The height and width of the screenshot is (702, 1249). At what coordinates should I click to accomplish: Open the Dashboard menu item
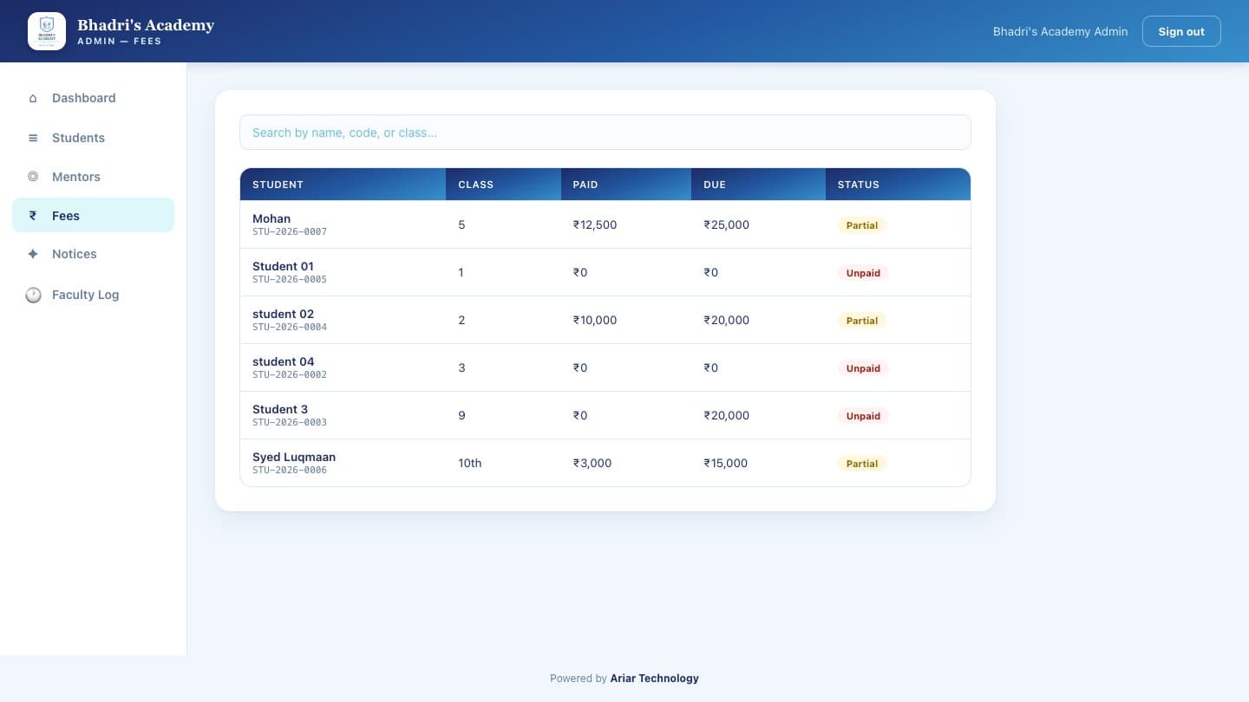pos(93,98)
